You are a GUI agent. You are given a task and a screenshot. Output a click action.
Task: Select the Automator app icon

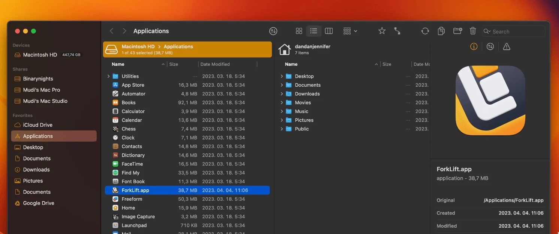click(x=115, y=94)
